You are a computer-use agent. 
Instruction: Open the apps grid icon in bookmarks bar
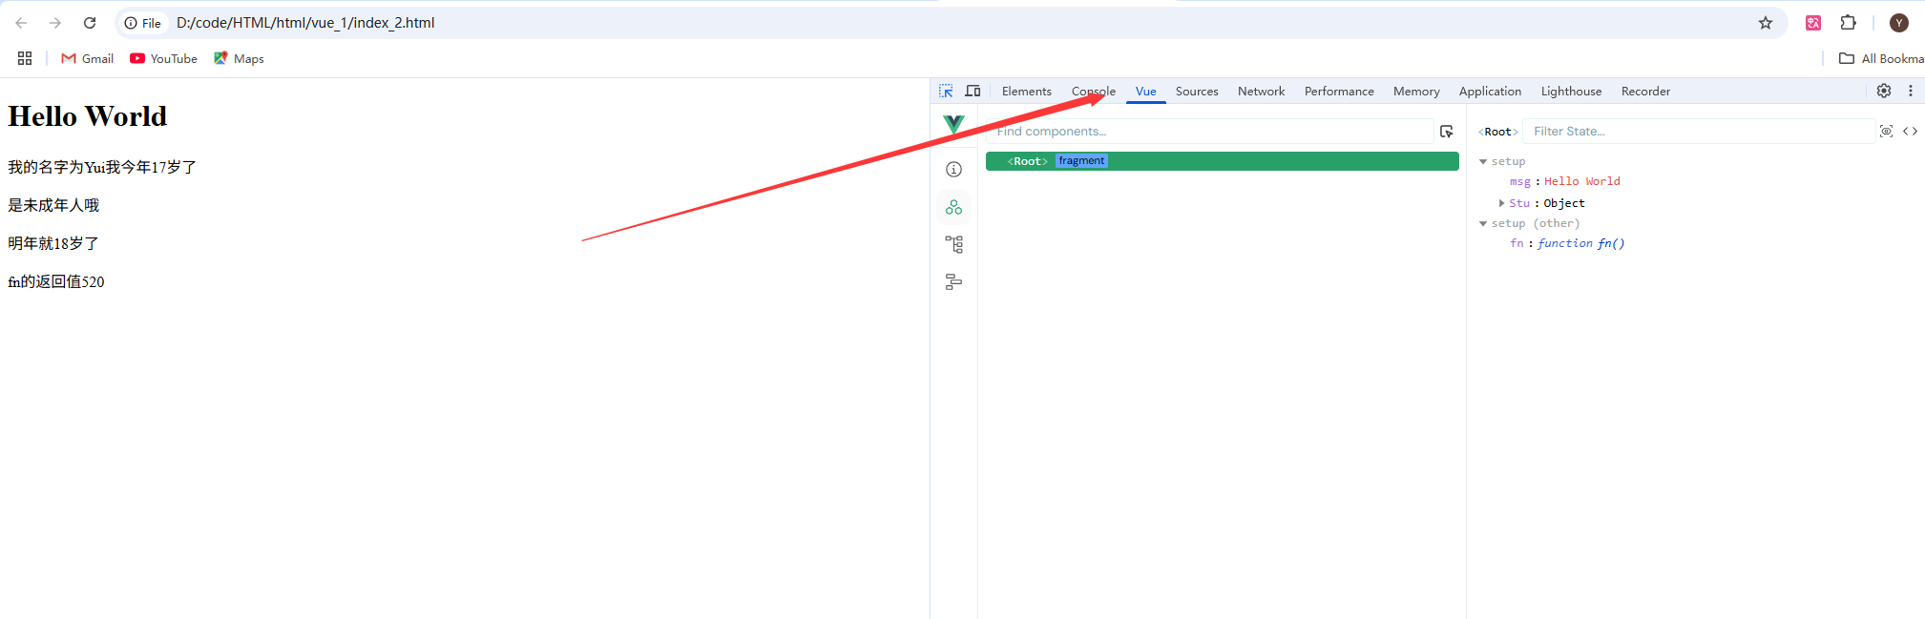[x=25, y=58]
